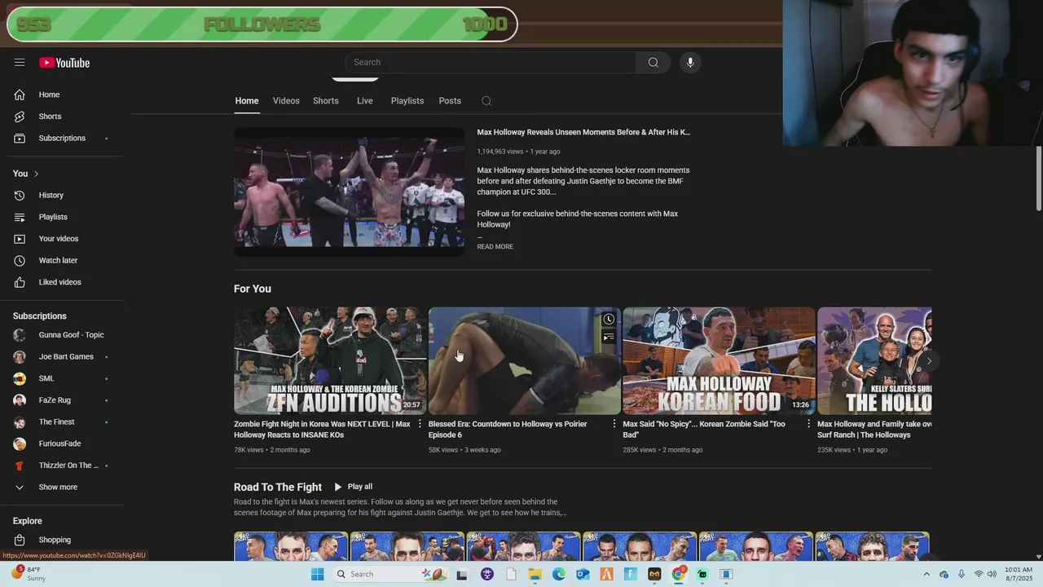Open ZFN Auditions video thumbnail
The image size is (1043, 587).
coord(329,361)
